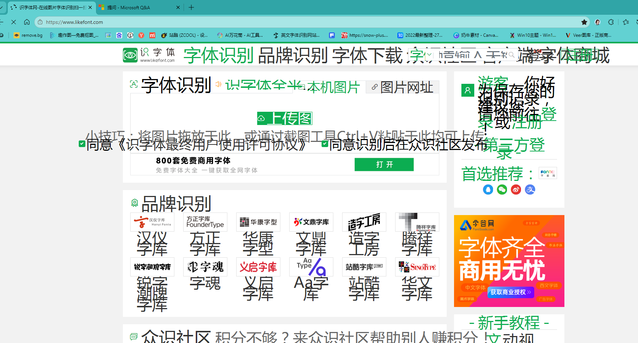Screen dimensions: 638x343
Task: Open the red m bookmark icon
Action: (152, 35)
